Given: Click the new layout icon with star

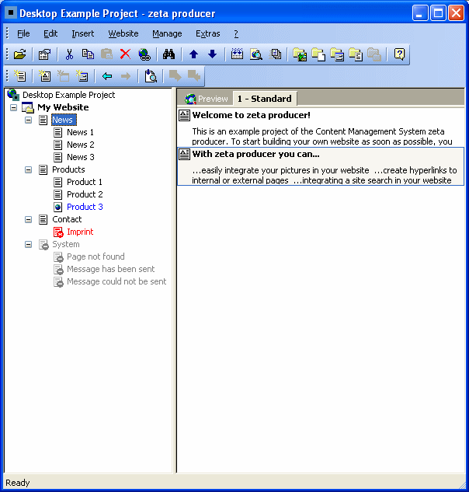Looking at the screenshot, I should [x=82, y=76].
